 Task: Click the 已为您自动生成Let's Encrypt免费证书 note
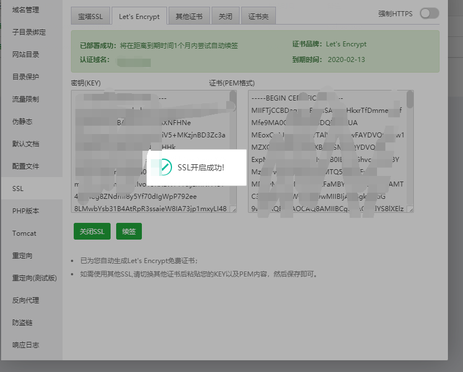pos(139,261)
